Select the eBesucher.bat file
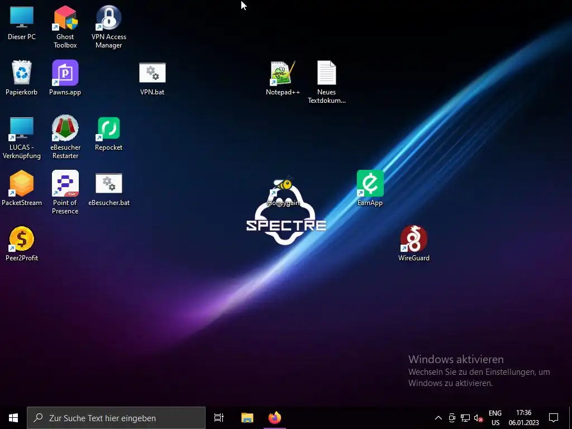The image size is (572, 429). point(109,190)
